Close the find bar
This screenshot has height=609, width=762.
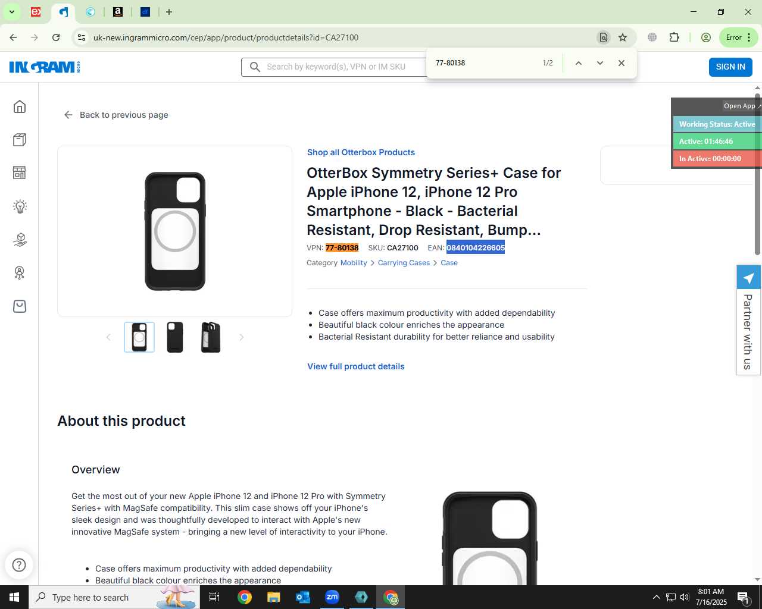(622, 63)
